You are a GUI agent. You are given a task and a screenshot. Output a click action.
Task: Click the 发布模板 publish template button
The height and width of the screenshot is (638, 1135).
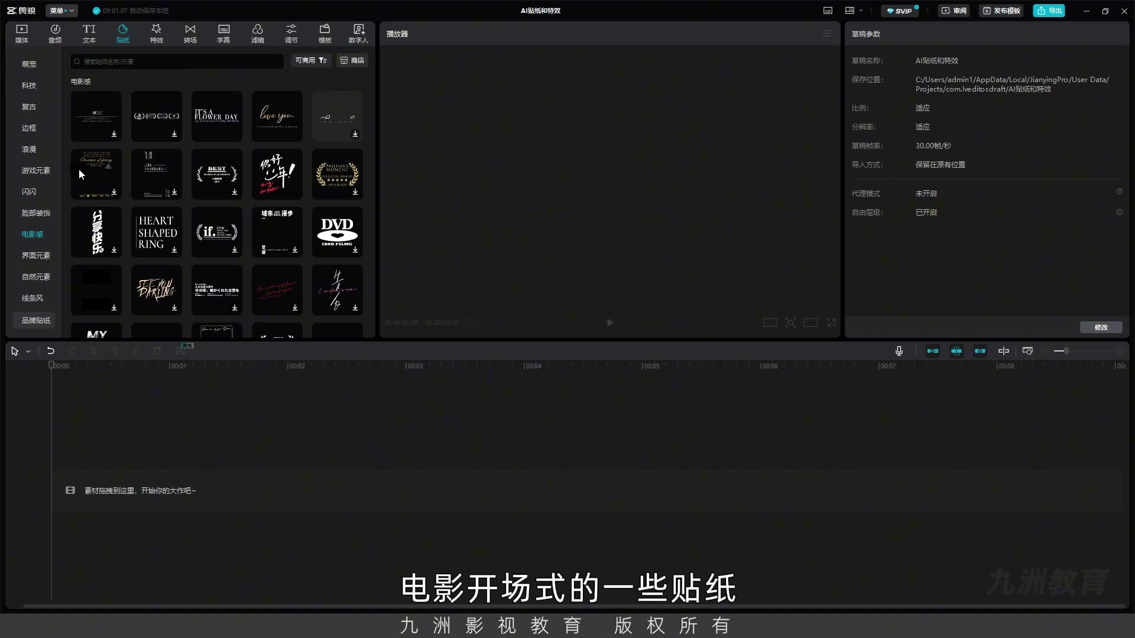click(1001, 11)
